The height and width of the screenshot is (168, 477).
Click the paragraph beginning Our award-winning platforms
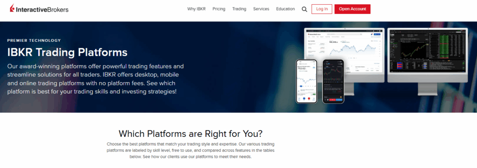(95, 78)
